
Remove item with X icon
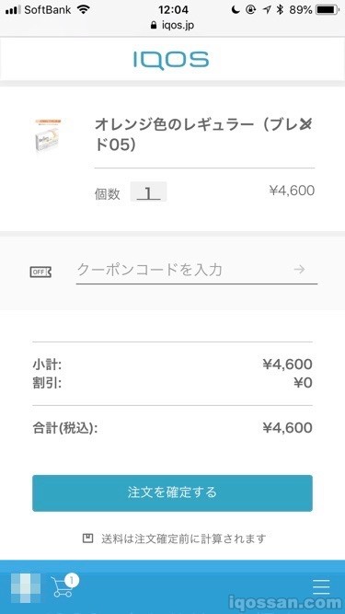(x=305, y=124)
